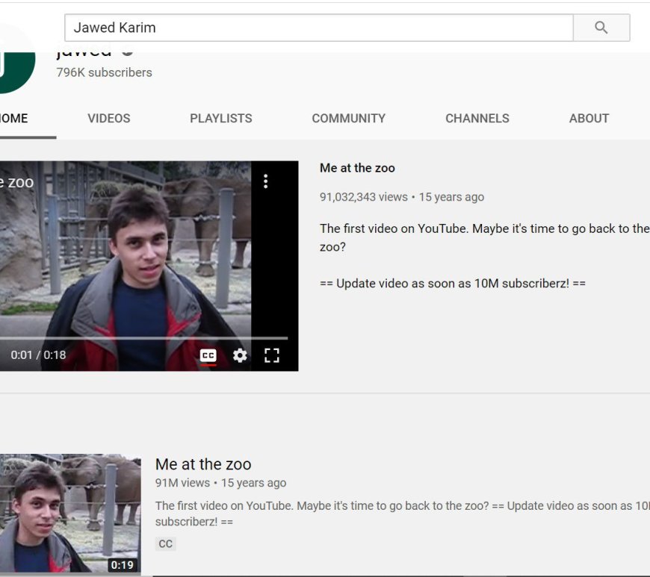Open the player settings gear menu
650x577 pixels.
240,355
